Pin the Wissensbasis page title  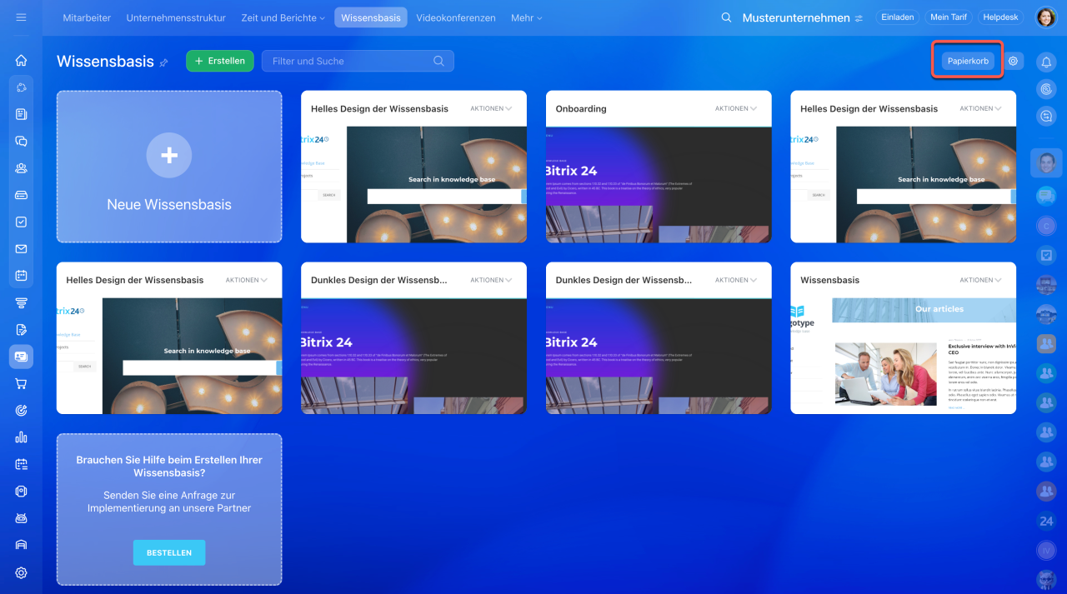(x=163, y=62)
